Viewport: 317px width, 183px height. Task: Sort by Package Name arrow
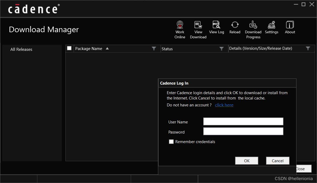coord(107,49)
